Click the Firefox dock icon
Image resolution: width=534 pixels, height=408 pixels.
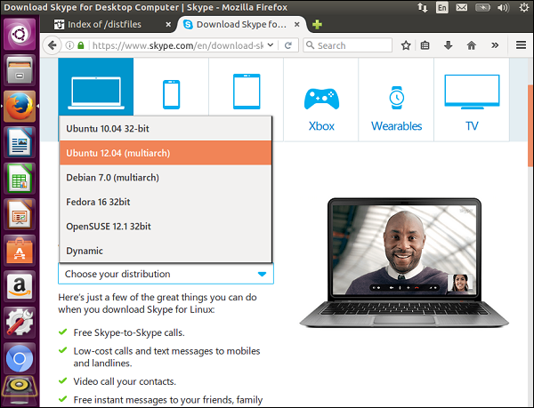20,107
